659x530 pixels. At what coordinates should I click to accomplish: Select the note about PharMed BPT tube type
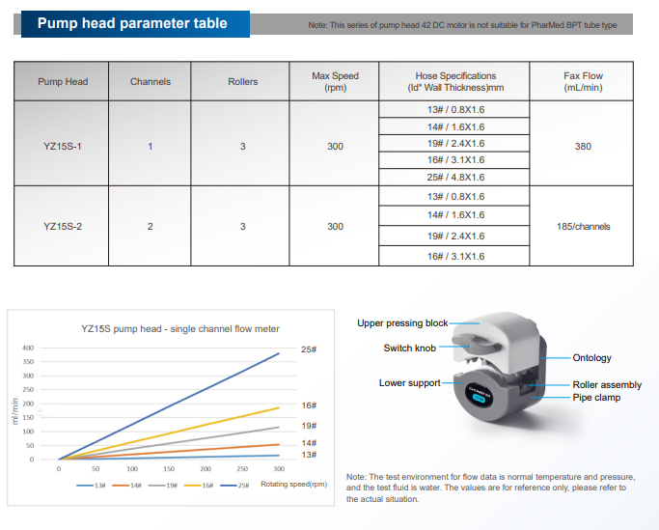(x=462, y=25)
